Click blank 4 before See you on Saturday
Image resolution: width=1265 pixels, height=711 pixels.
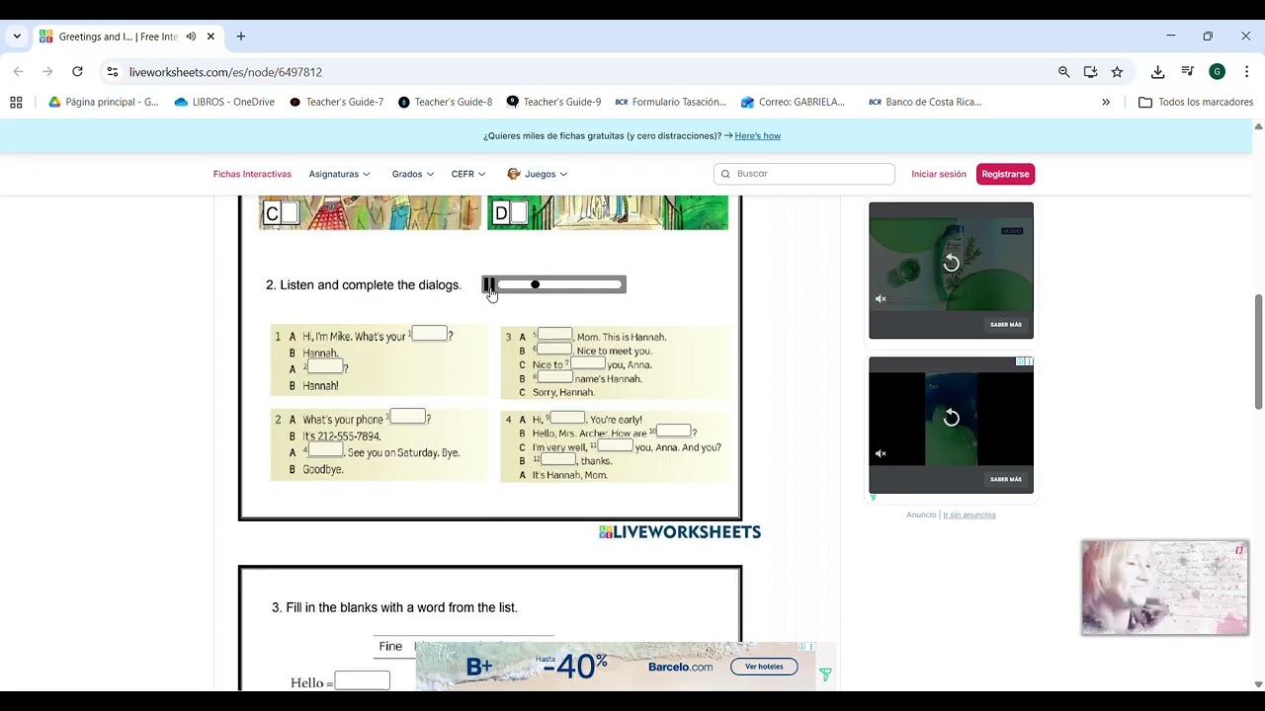[x=325, y=449]
